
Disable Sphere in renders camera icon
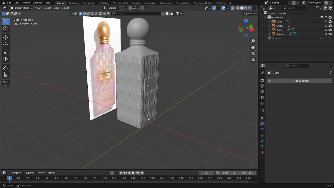[x=330, y=34]
